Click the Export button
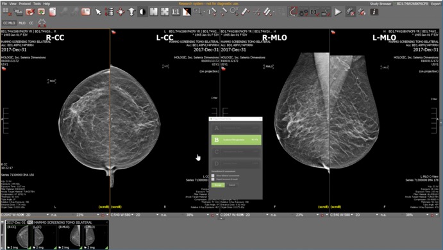 tap(436, 4)
